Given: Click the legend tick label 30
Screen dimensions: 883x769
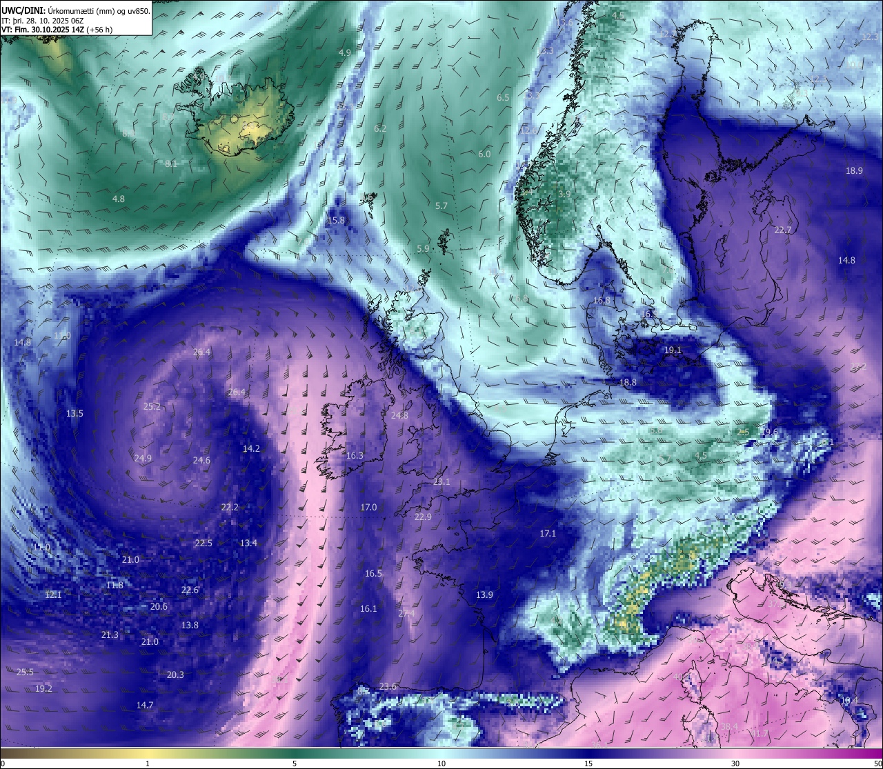Looking at the screenshot, I should click(x=735, y=763).
